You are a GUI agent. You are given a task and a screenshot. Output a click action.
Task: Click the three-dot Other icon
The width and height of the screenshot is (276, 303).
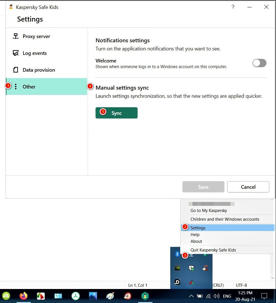(x=16, y=87)
